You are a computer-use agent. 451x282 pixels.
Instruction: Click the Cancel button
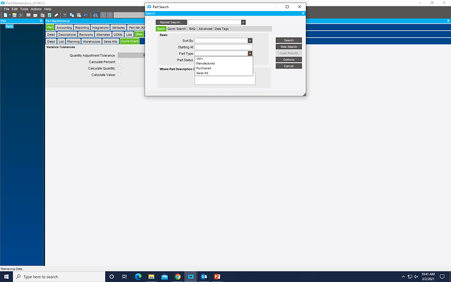(x=289, y=66)
